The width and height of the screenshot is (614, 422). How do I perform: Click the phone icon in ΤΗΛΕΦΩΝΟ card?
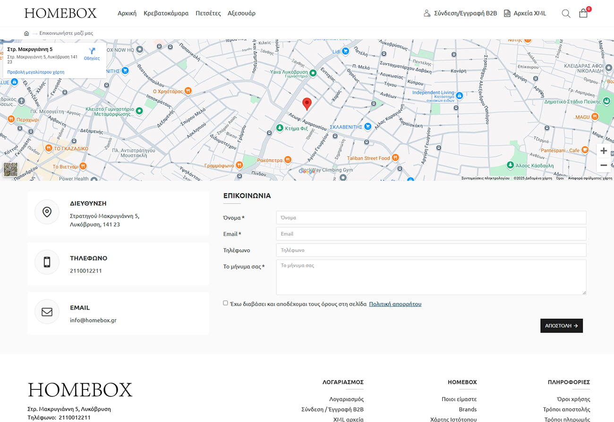tap(47, 262)
